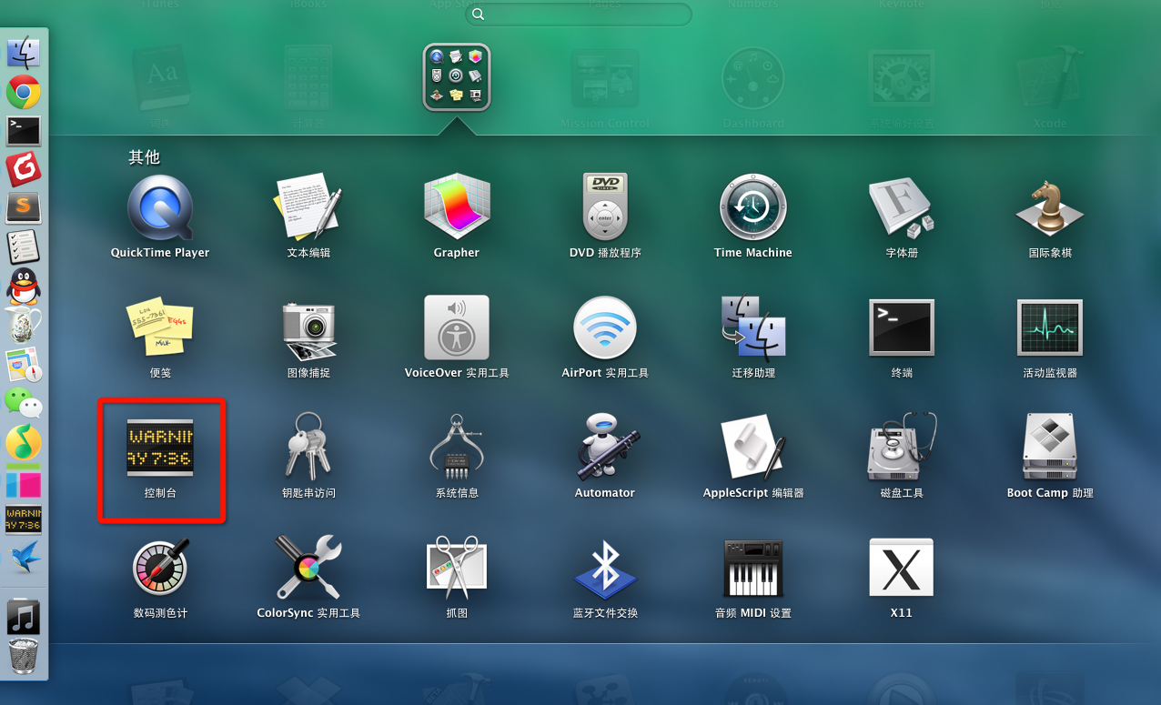Viewport: 1161px width, 705px height.
Task: Open the Grapher app
Action: (x=457, y=207)
